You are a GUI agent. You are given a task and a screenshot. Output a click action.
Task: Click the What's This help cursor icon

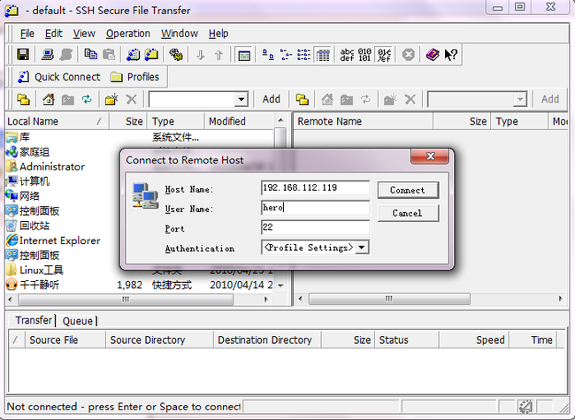click(x=450, y=55)
